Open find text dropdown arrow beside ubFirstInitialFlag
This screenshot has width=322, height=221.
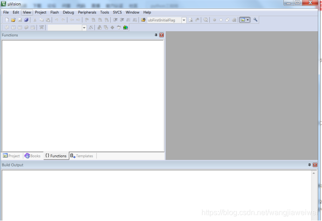(x=184, y=20)
